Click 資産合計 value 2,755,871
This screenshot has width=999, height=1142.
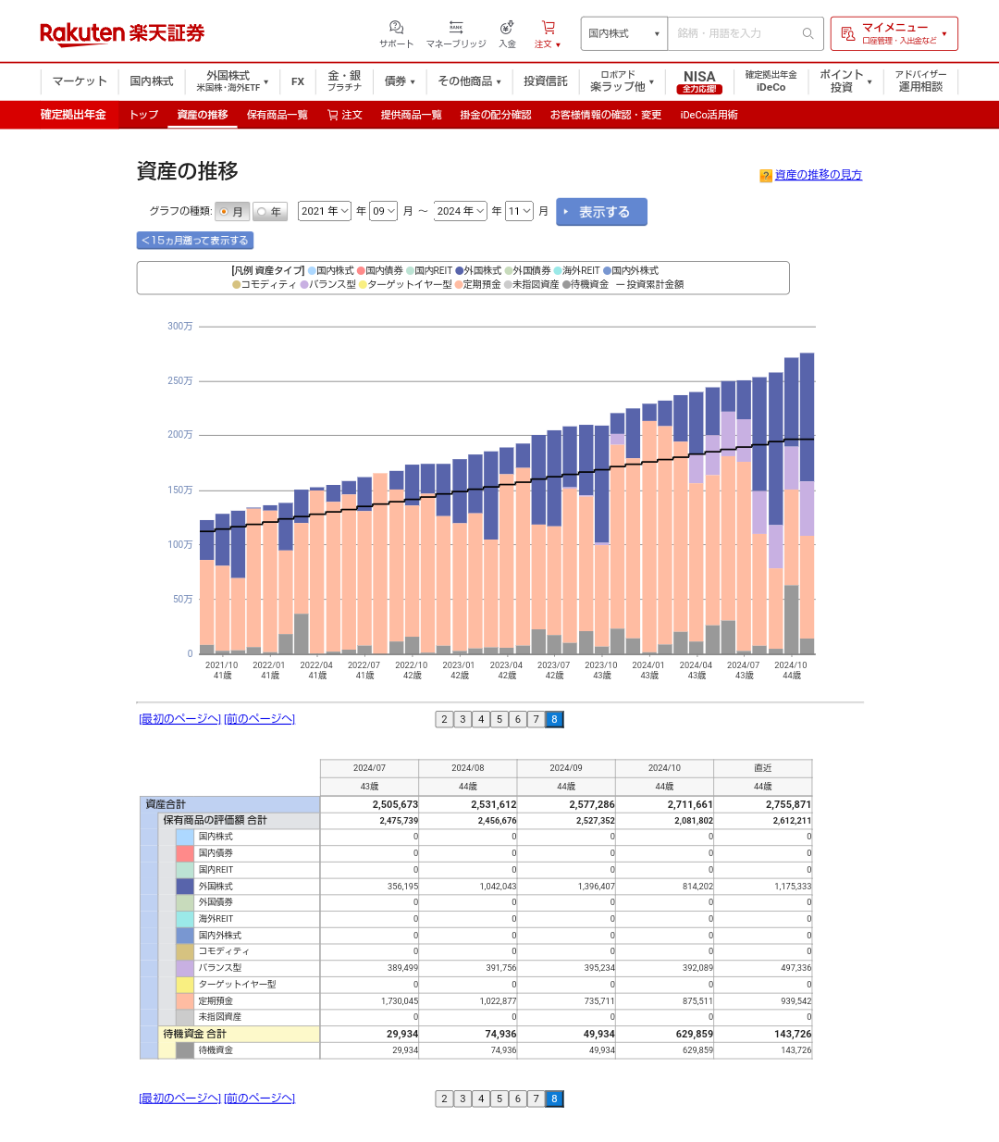point(787,805)
